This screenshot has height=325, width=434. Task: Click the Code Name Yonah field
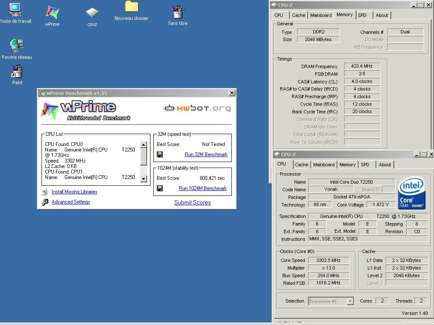click(331, 189)
